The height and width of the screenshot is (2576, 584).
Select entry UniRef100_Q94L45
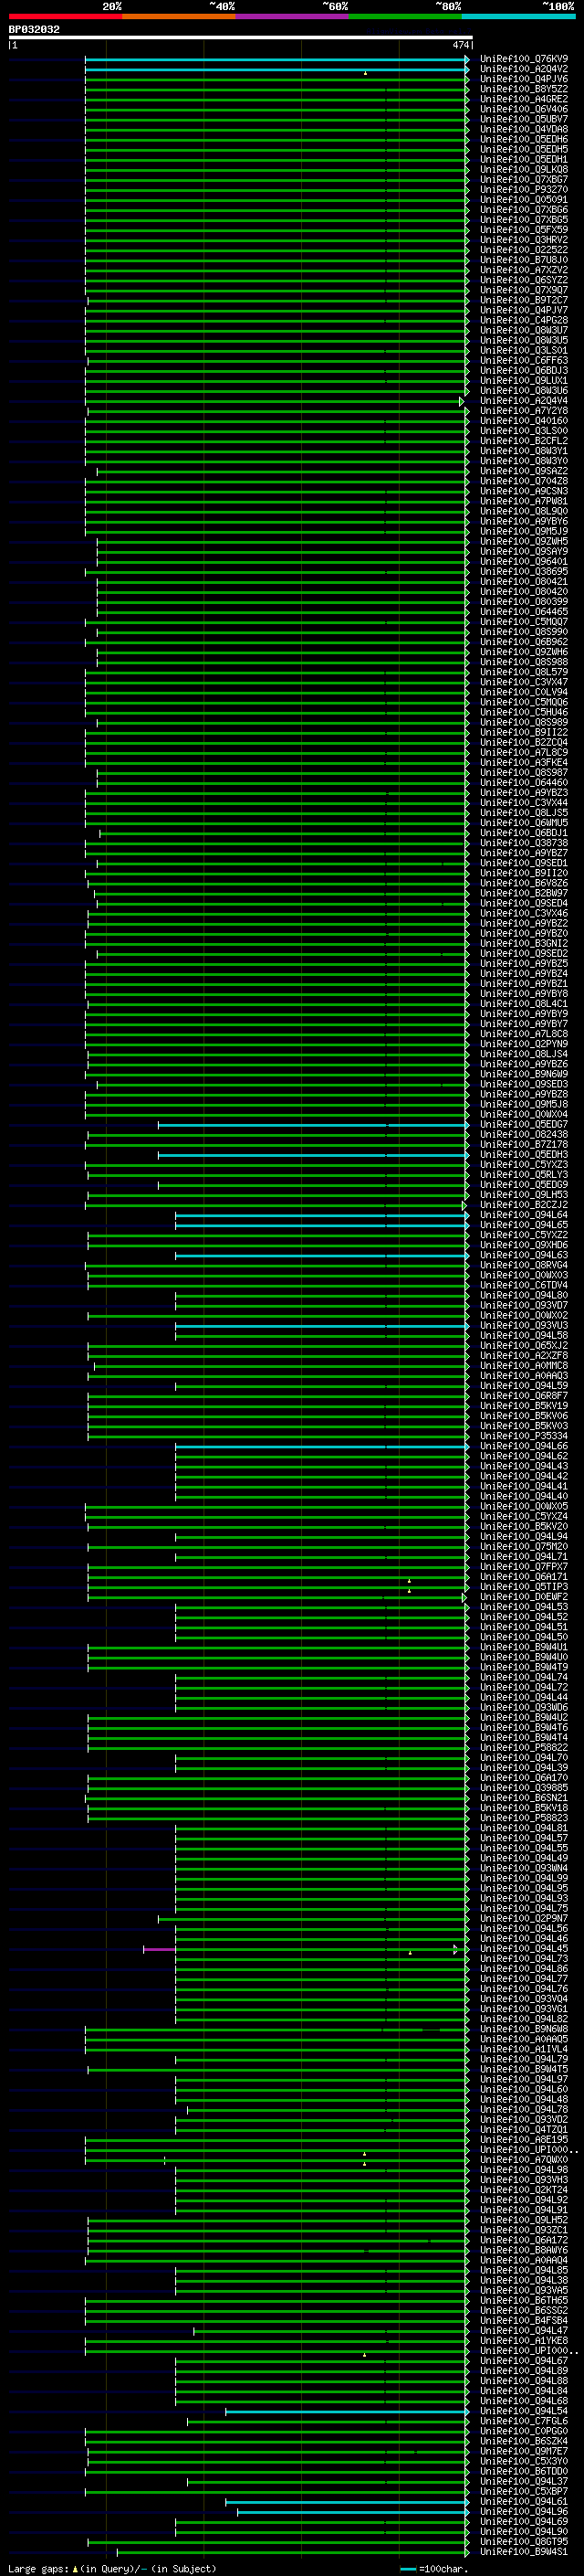coord(523,1949)
